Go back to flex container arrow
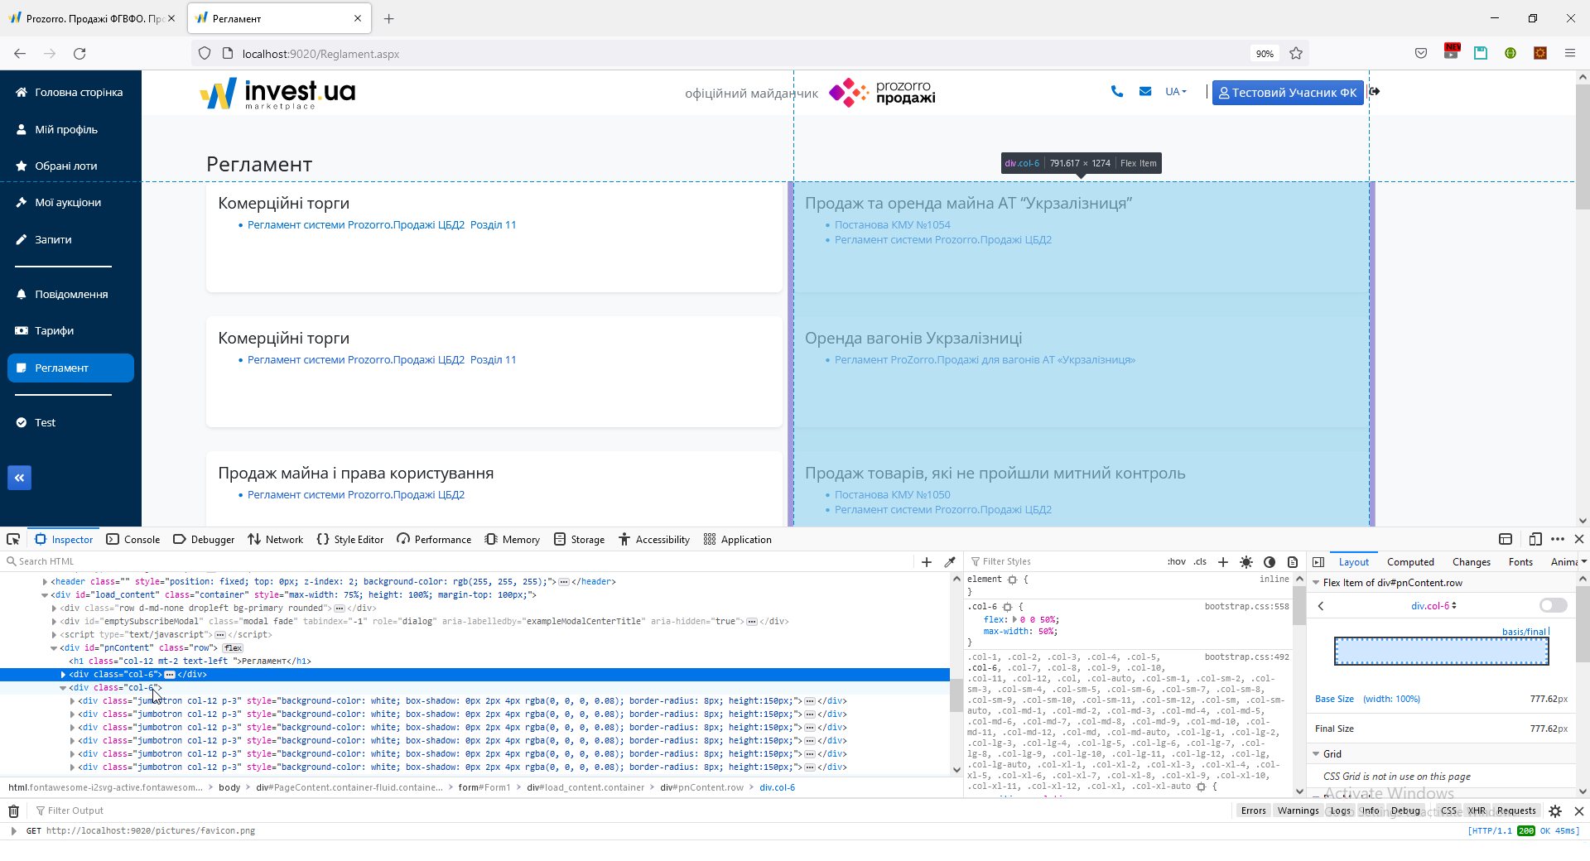 [x=1321, y=606]
